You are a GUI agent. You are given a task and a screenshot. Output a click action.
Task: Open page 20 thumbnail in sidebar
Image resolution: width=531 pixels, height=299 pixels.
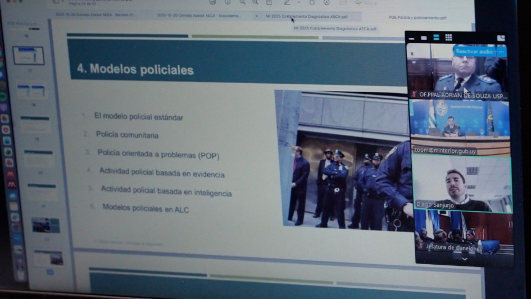(42, 192)
